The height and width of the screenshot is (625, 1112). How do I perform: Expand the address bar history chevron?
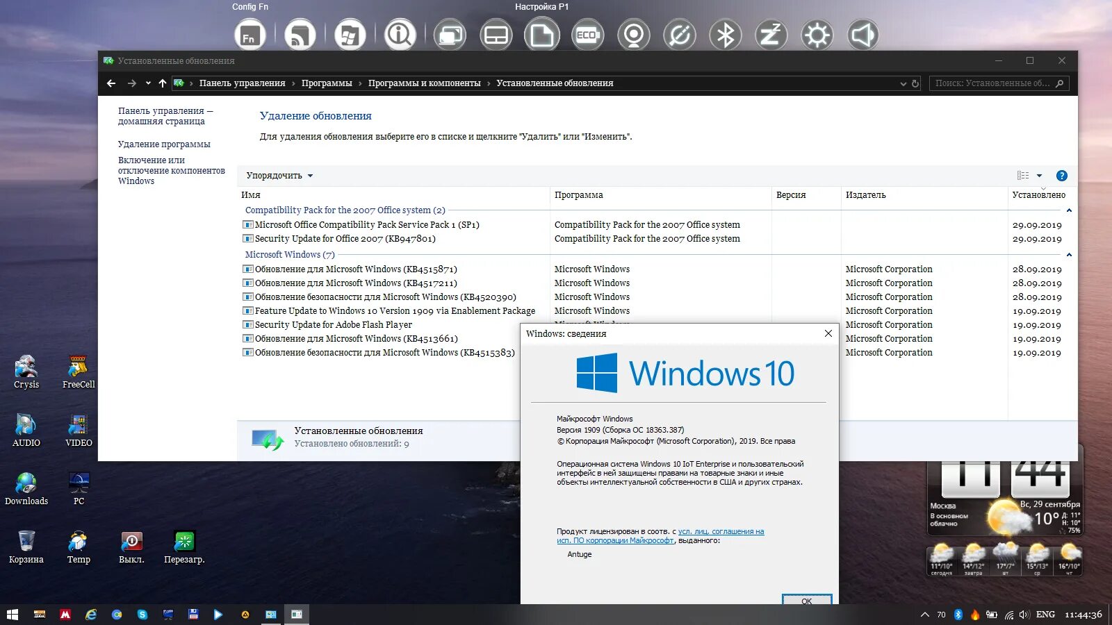(x=903, y=83)
